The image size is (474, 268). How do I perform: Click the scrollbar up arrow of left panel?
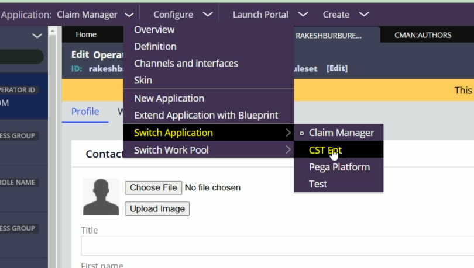click(53, 31)
